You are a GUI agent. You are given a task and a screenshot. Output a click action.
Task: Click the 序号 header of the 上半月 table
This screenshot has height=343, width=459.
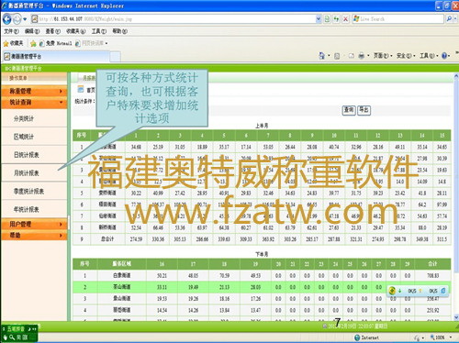82,135
